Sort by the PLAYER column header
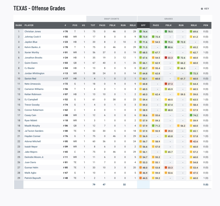 point(29,25)
